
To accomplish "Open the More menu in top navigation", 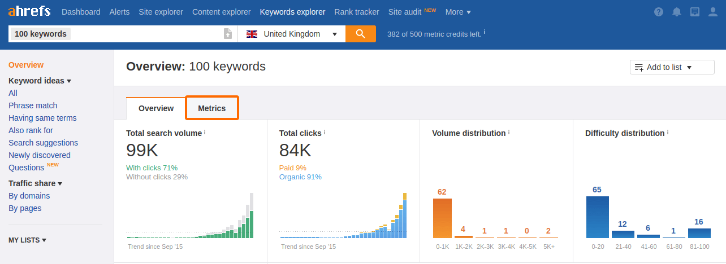I will [x=458, y=12].
